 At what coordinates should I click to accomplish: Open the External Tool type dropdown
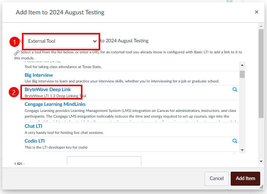point(62,41)
